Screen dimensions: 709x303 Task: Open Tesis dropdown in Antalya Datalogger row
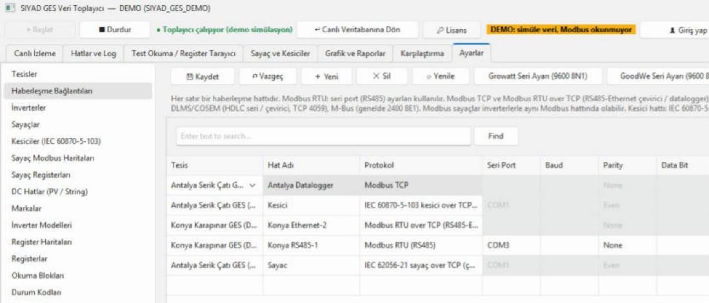click(x=252, y=185)
